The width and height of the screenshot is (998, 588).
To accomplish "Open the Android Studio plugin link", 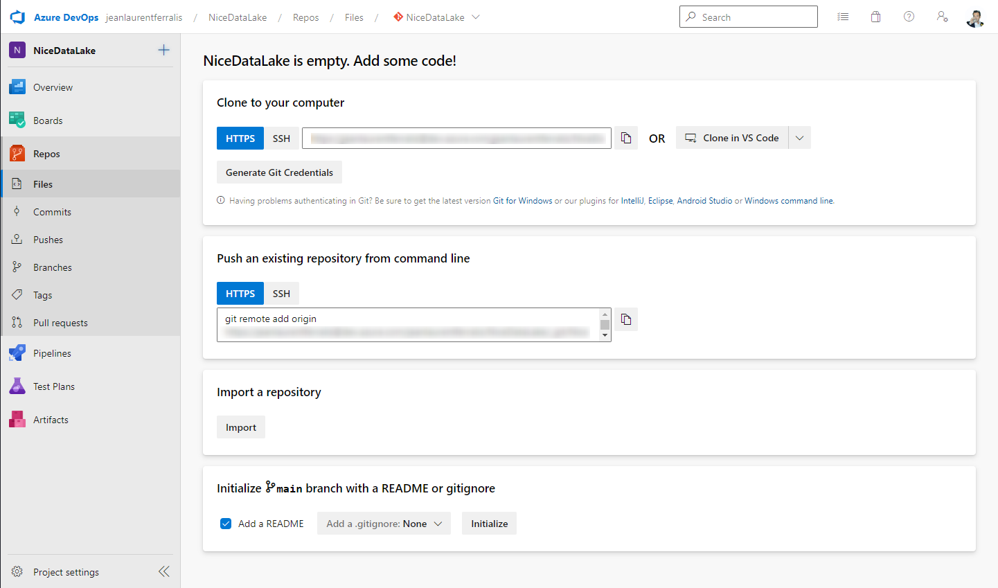I will (x=704, y=201).
